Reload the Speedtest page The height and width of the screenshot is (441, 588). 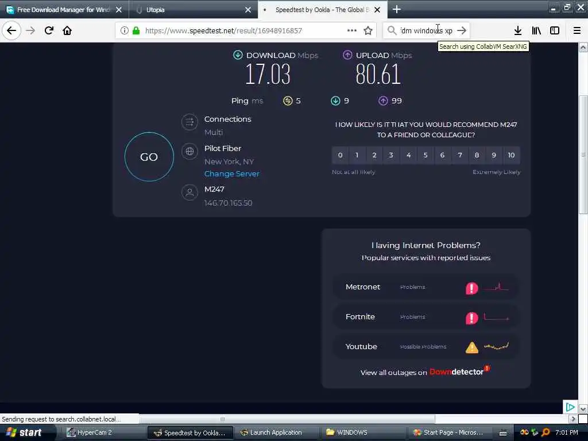pyautogui.click(x=49, y=30)
